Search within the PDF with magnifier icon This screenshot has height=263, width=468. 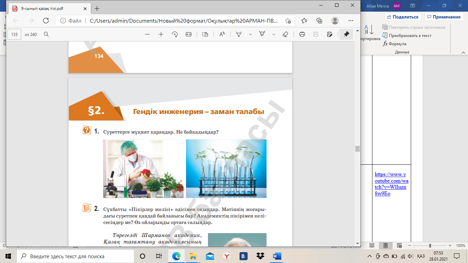click(46, 34)
